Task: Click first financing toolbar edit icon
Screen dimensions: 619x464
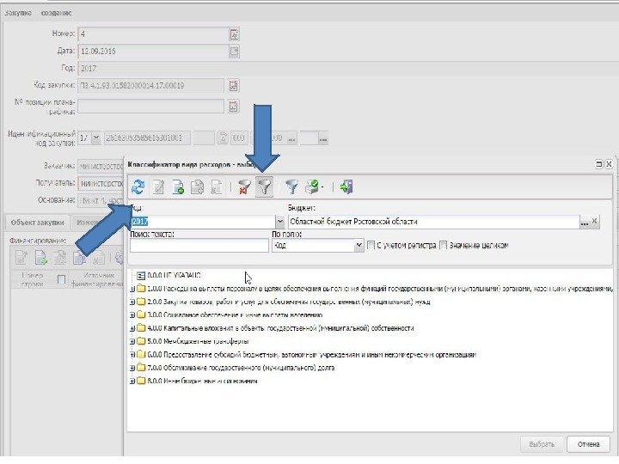Action: click(x=21, y=258)
